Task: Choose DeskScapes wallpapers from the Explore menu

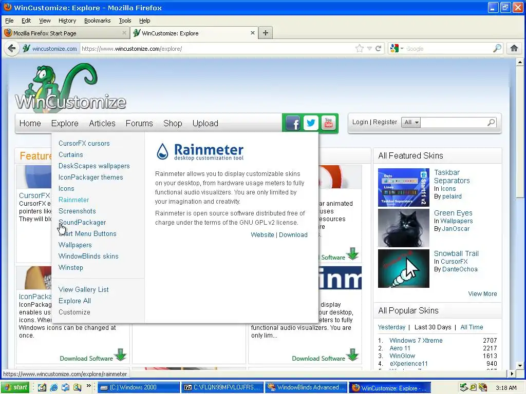Action: pyautogui.click(x=94, y=166)
